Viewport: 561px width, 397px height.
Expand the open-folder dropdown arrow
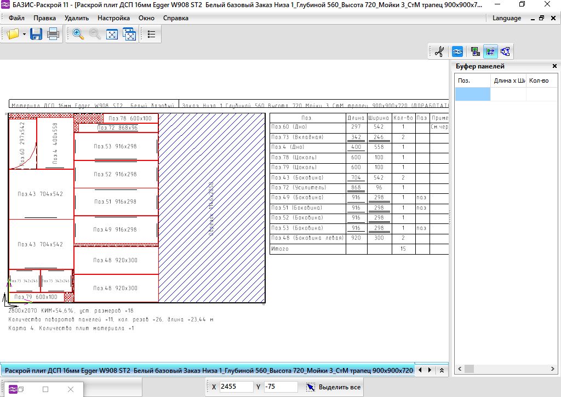pyautogui.click(x=24, y=34)
